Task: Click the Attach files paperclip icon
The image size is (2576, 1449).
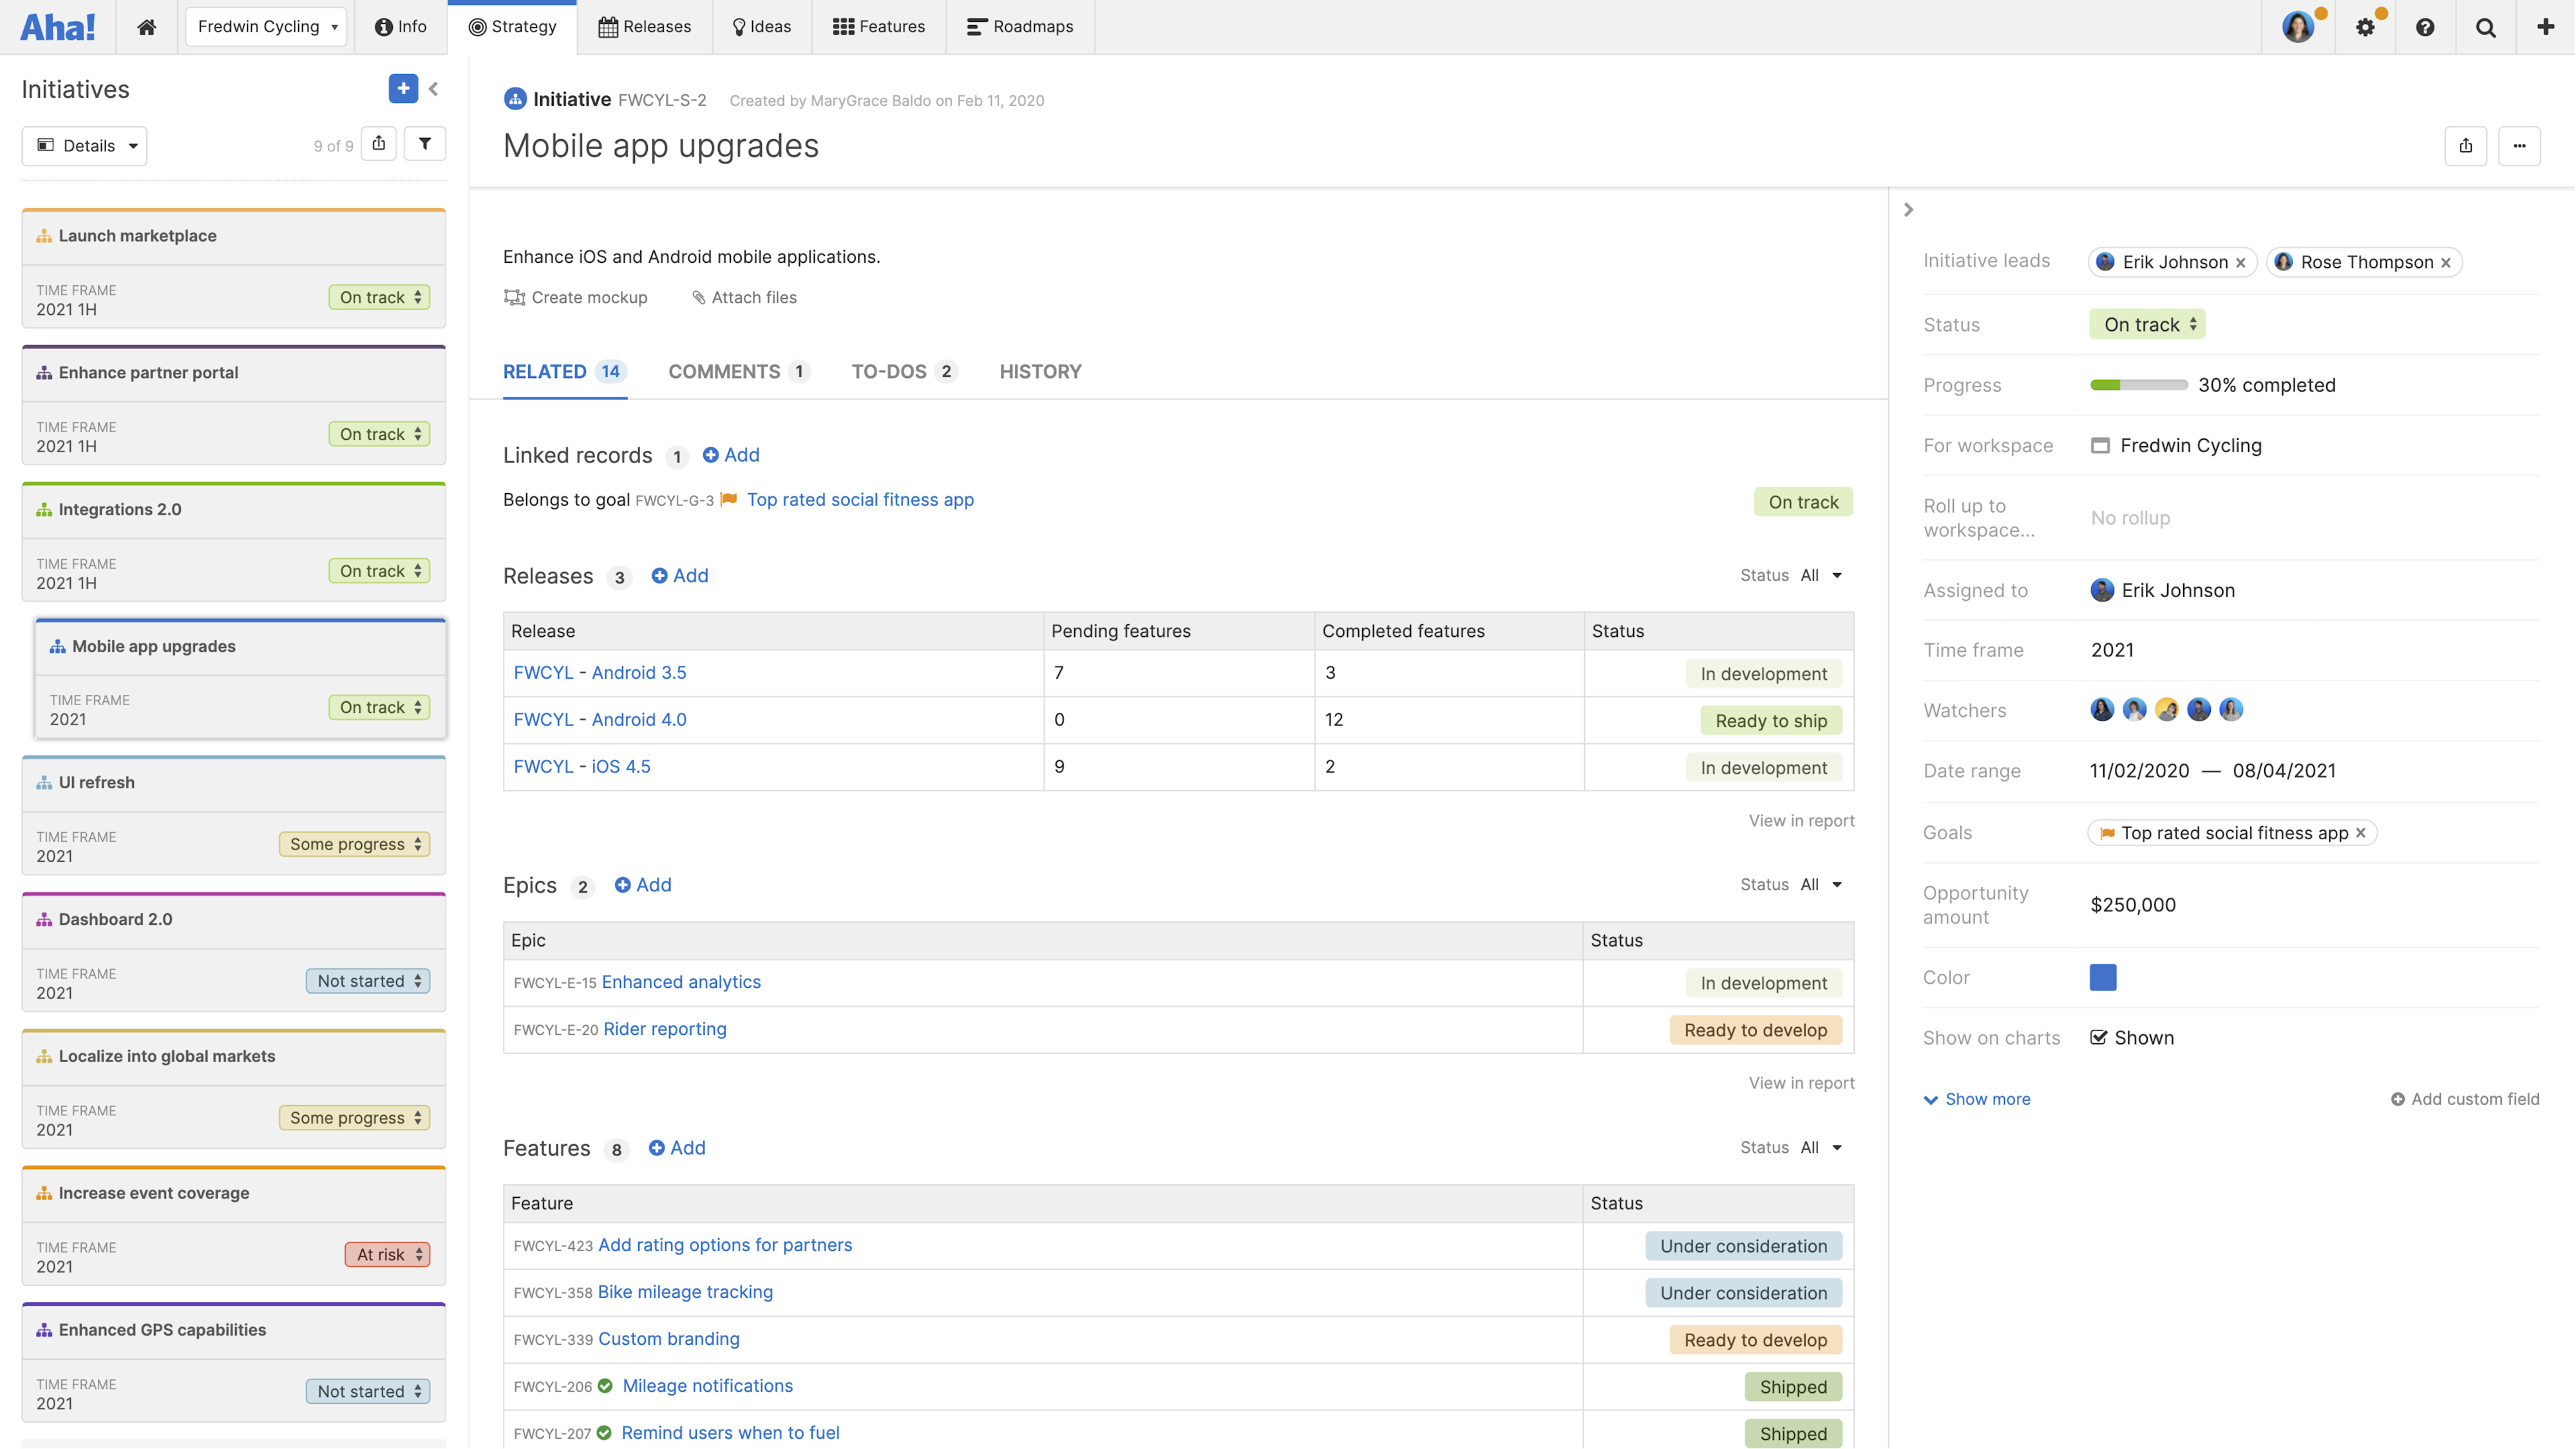Action: click(698, 297)
